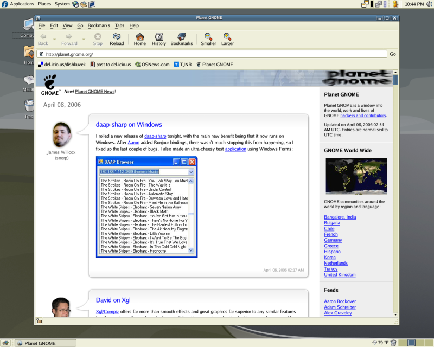Image resolution: width=434 pixels, height=347 pixels.
Task: Open the View menu
Action: 67,25
